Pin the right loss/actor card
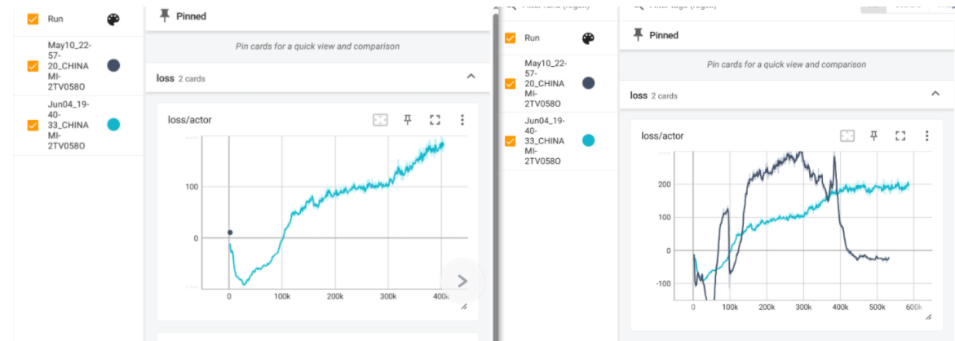Viewport: 955px width, 341px height. pos(874,135)
